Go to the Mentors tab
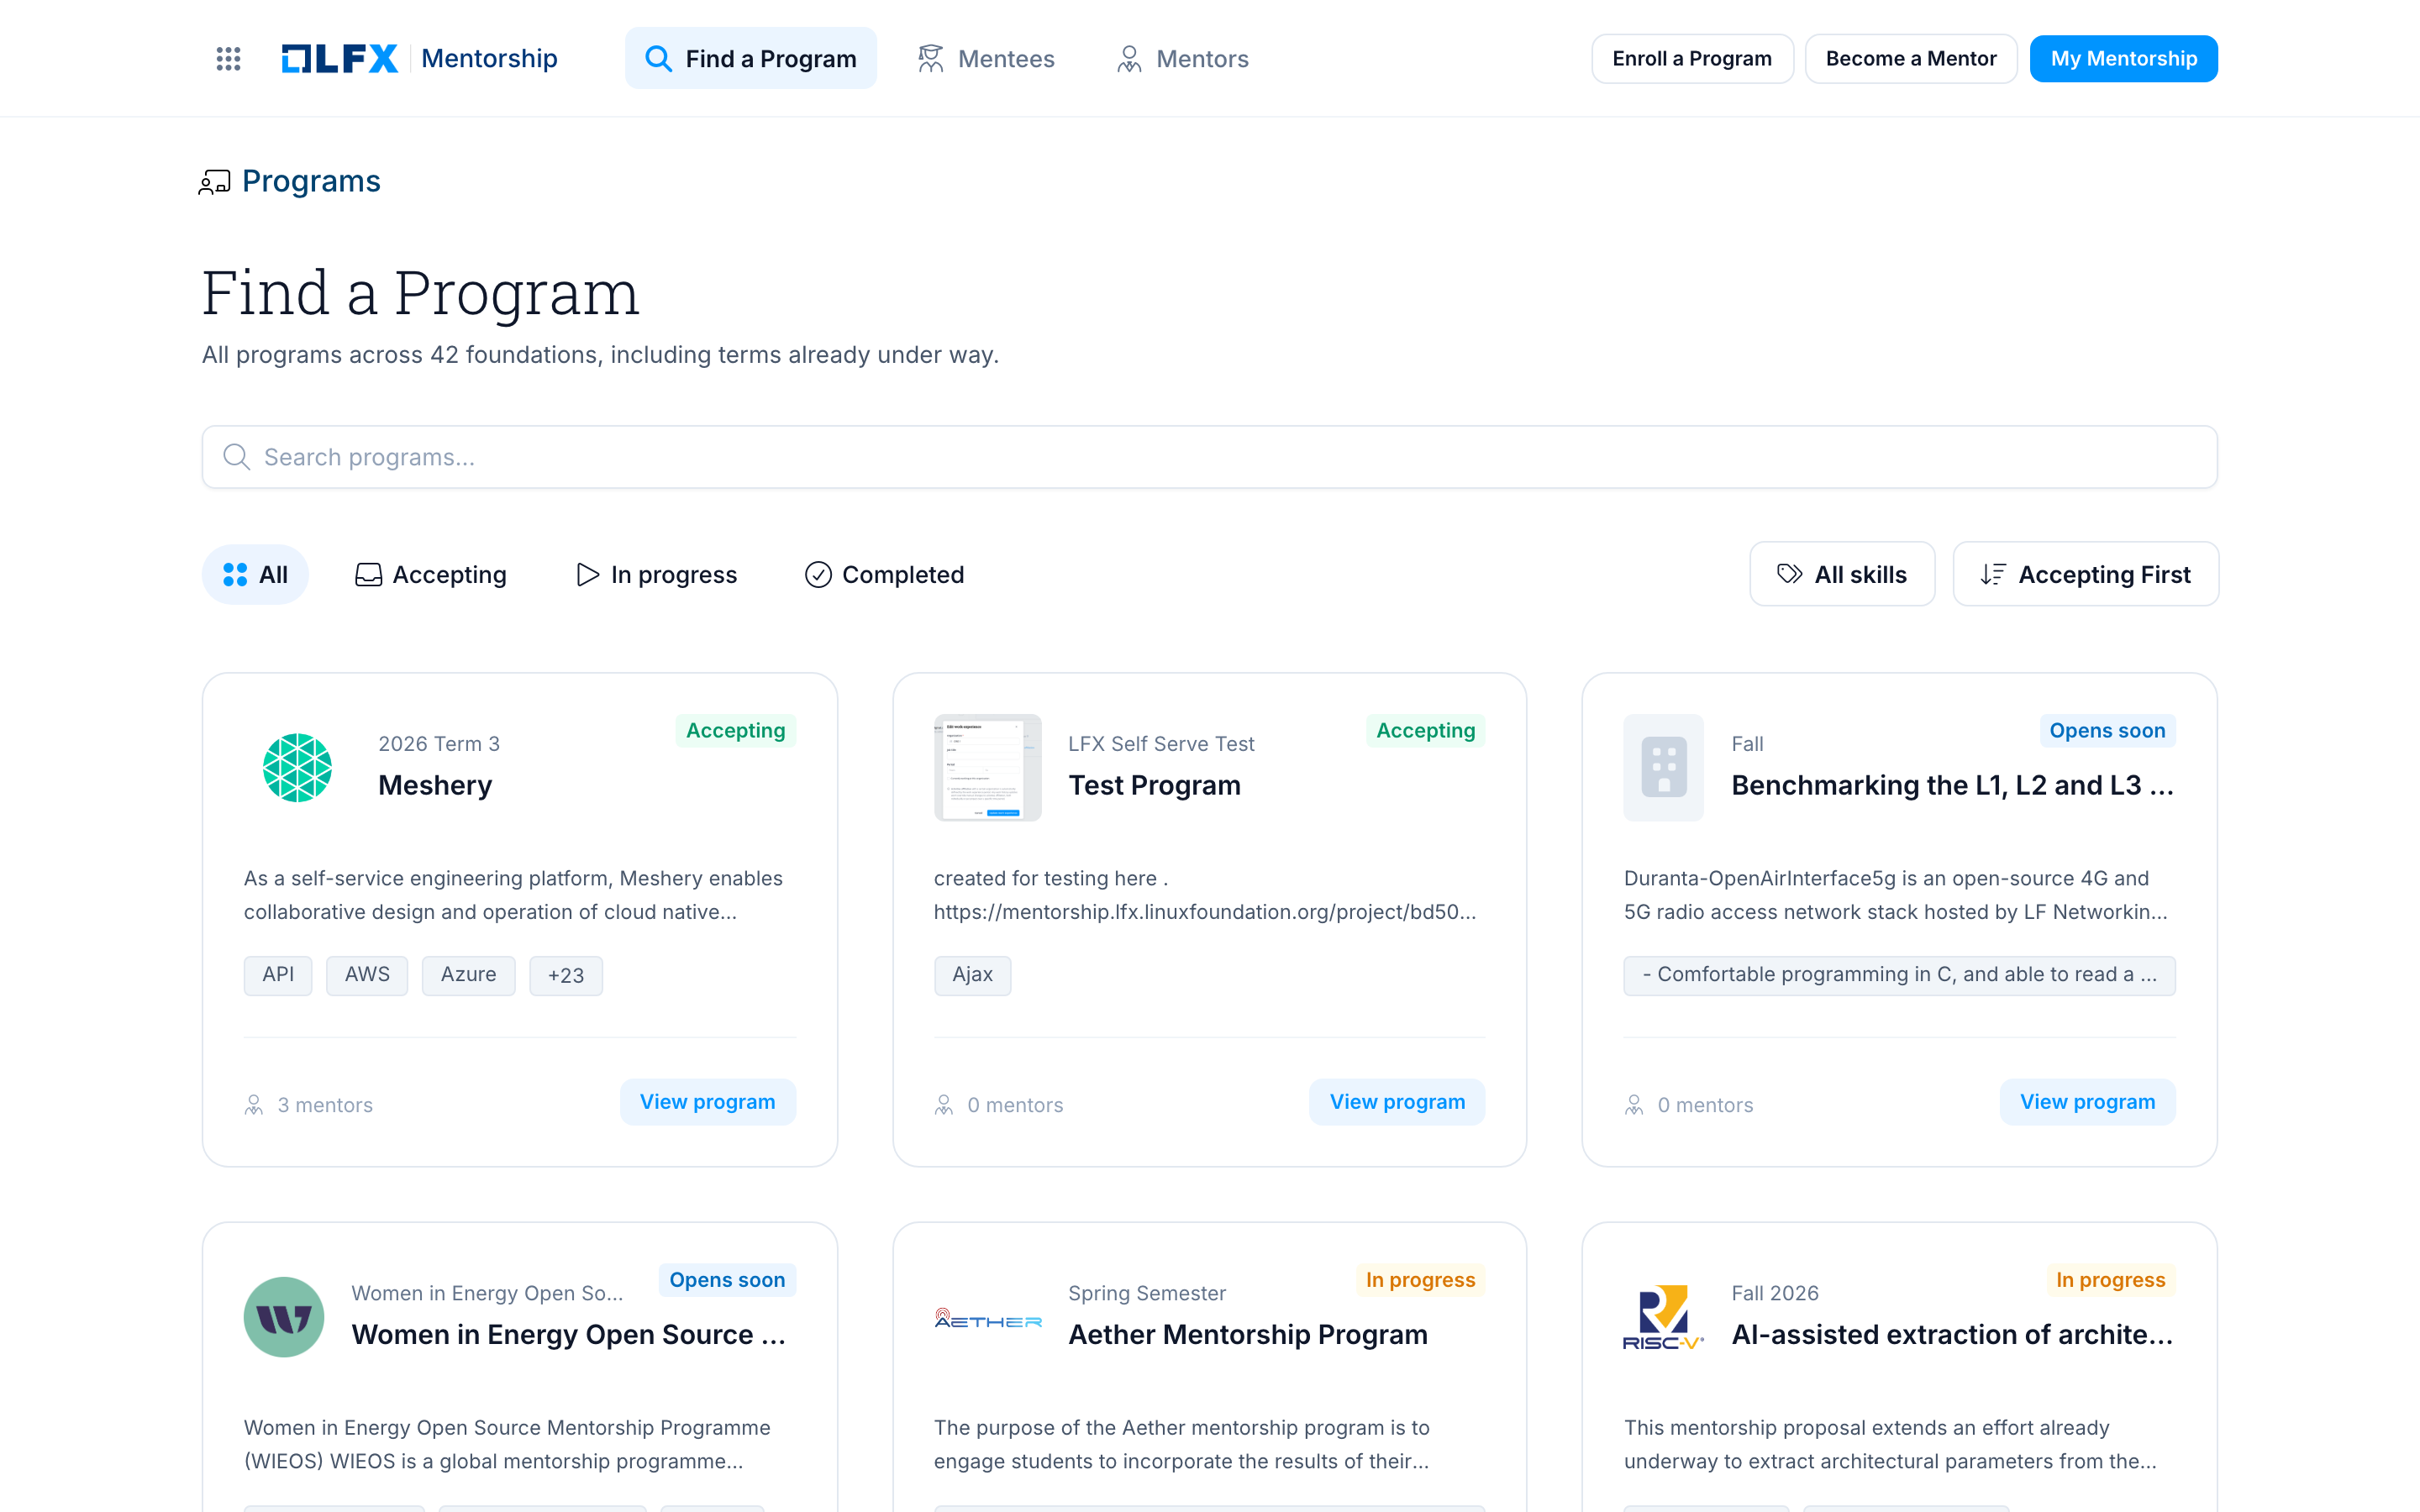The width and height of the screenshot is (2420, 1512). coord(1182,59)
